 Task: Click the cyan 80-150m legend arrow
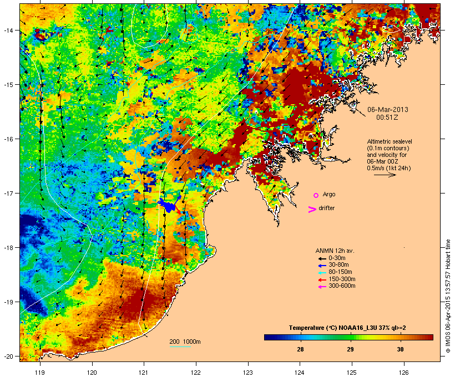322,273
